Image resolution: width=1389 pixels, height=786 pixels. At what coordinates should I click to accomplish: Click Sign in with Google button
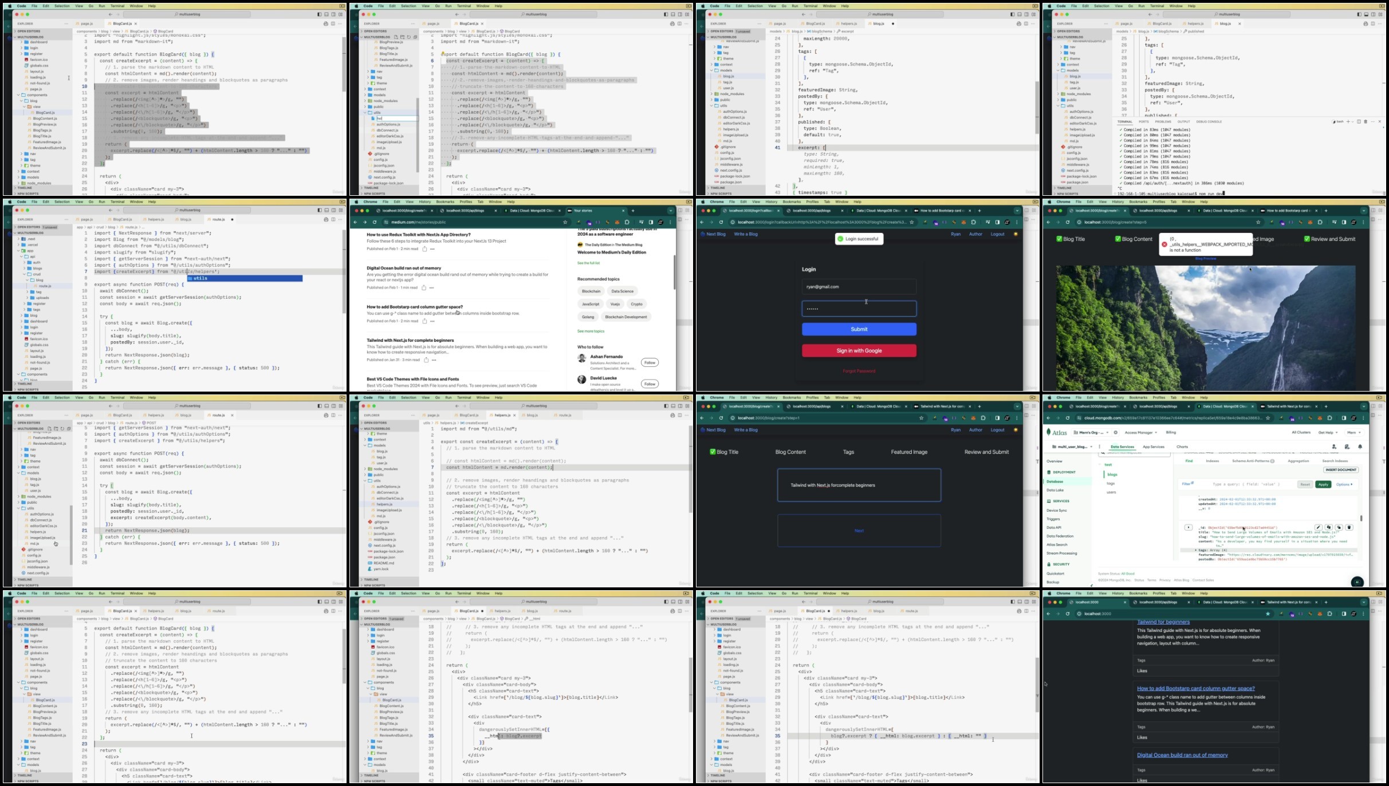click(859, 350)
